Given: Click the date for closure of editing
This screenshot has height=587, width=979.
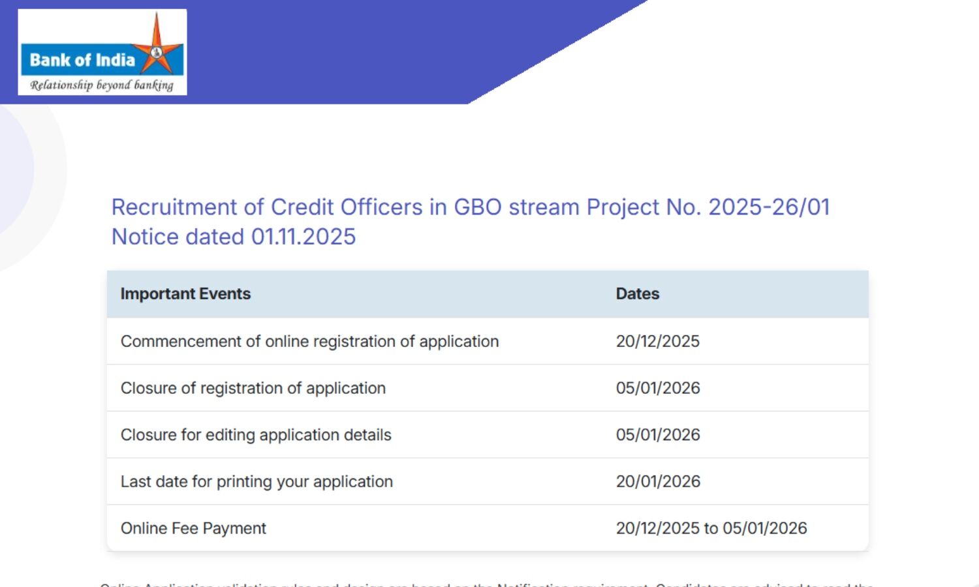Looking at the screenshot, I should point(658,435).
